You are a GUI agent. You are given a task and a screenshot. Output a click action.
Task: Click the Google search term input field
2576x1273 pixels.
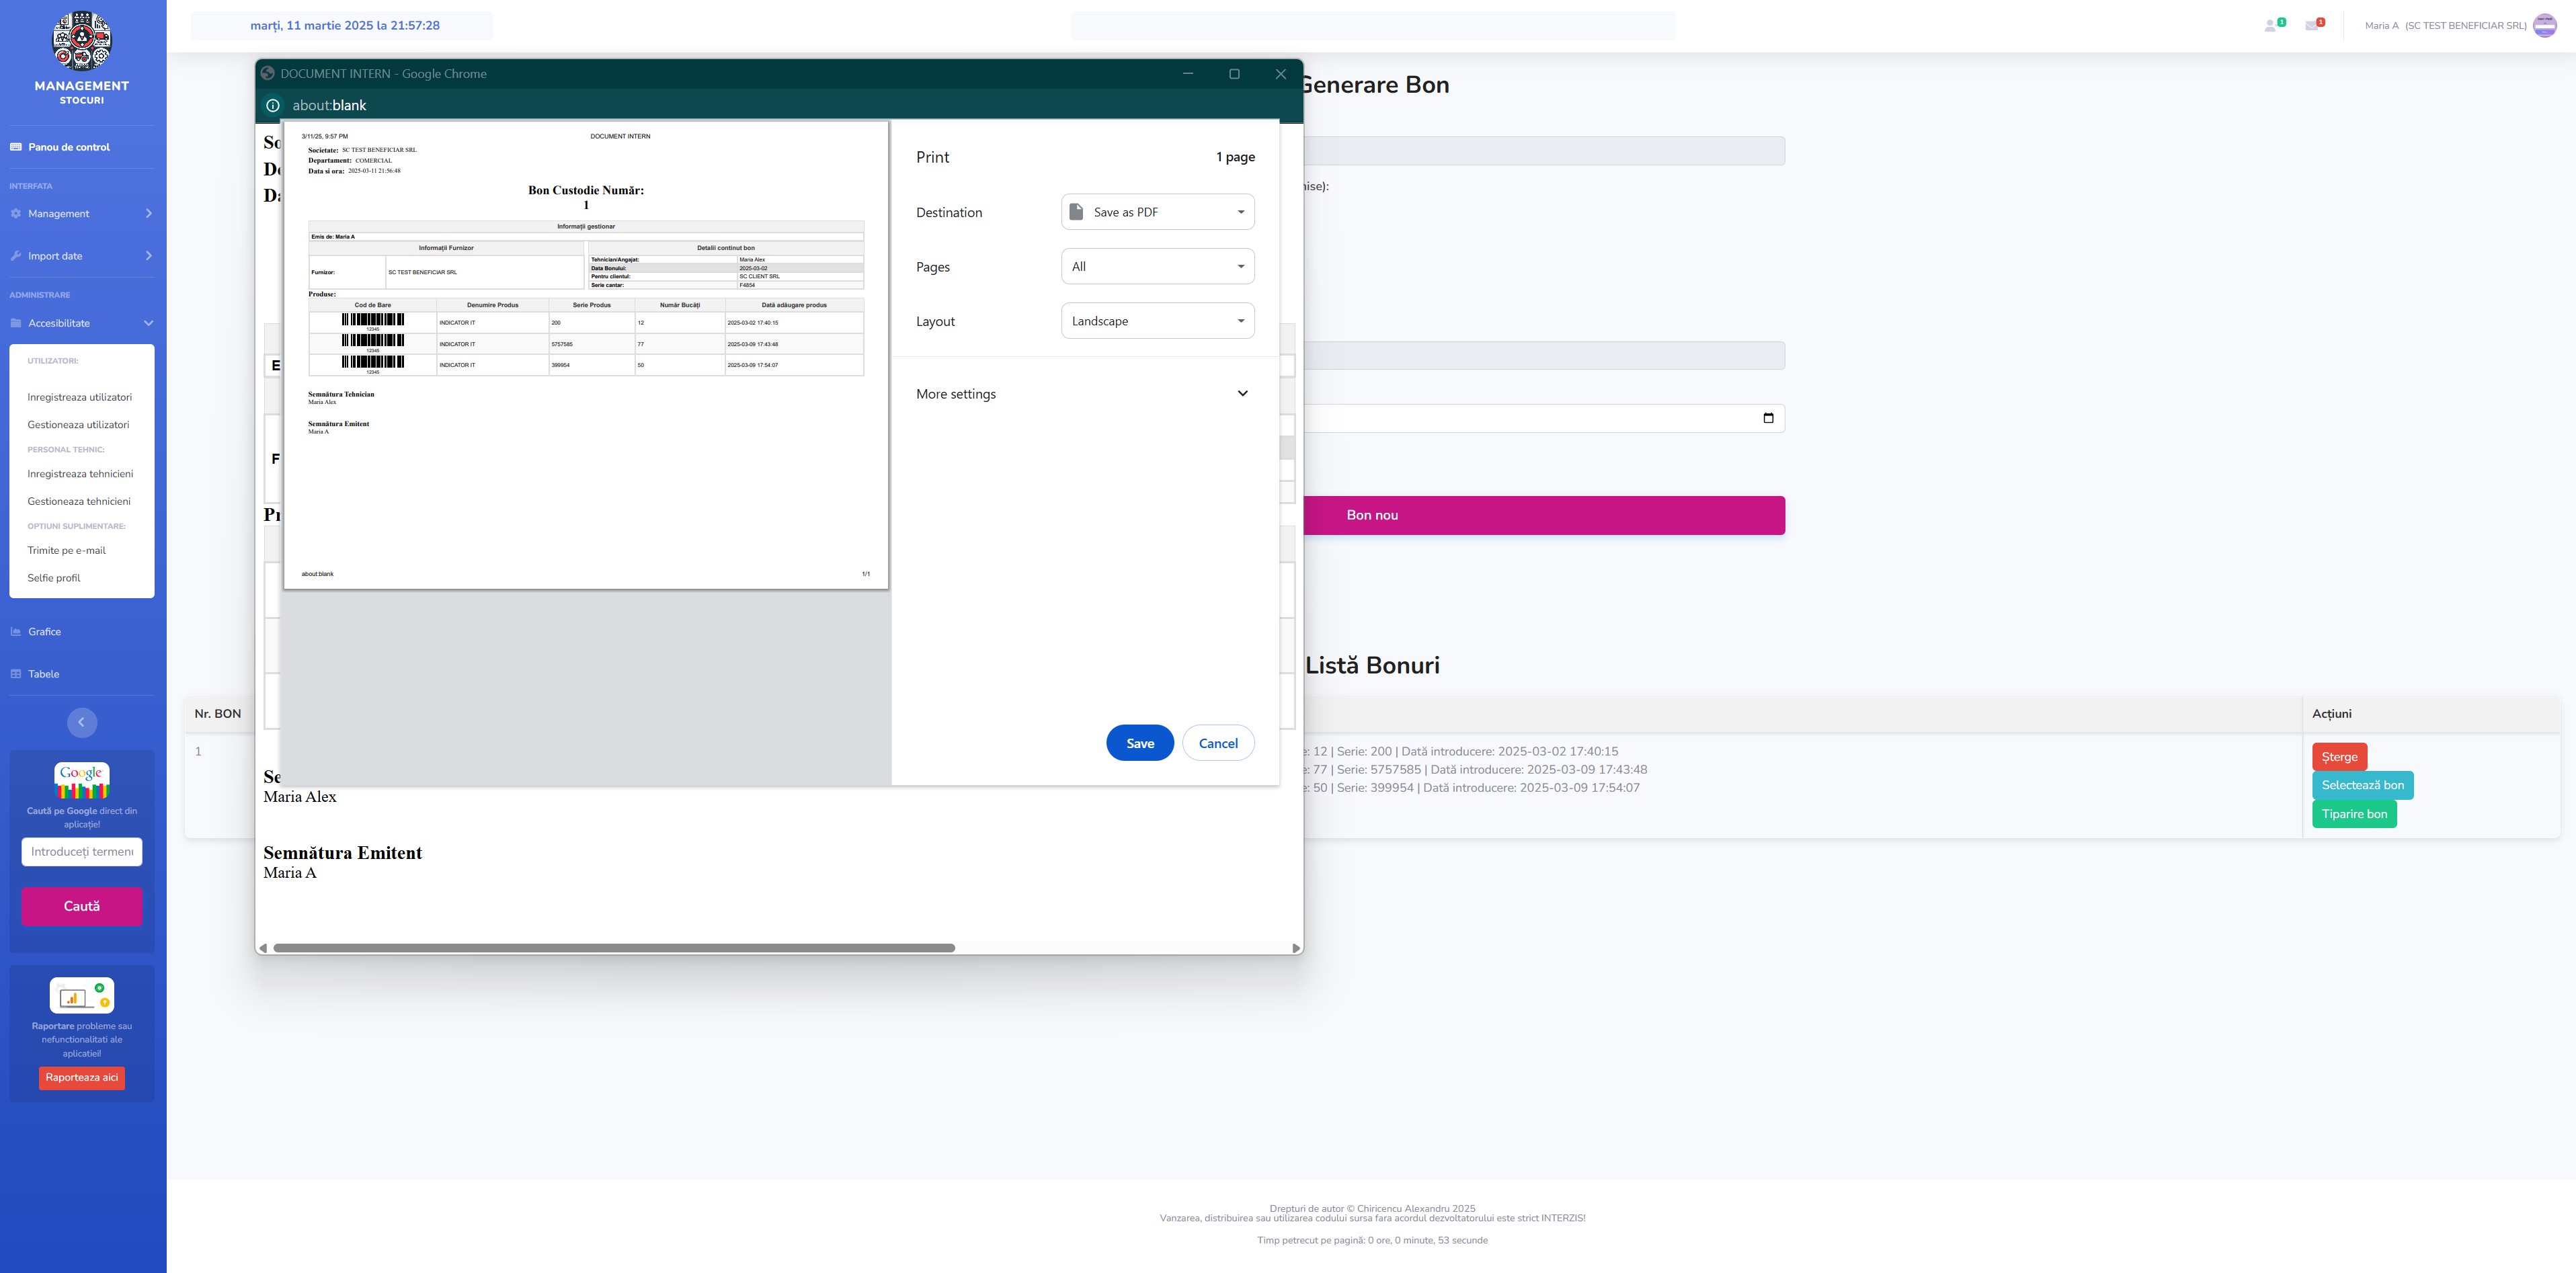81,852
